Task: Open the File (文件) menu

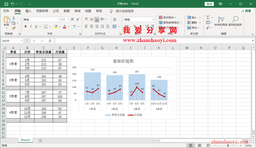Action: coord(6,11)
